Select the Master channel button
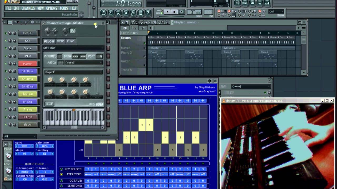 click(27, 64)
